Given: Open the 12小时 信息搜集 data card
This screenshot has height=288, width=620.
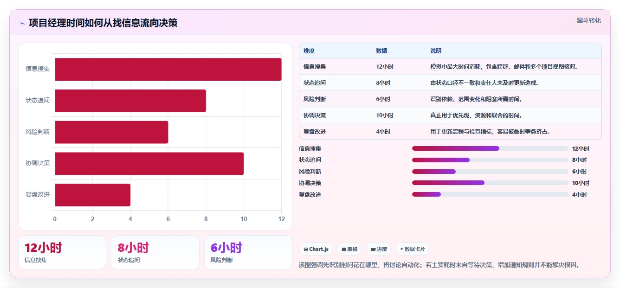Looking at the screenshot, I should [x=62, y=252].
